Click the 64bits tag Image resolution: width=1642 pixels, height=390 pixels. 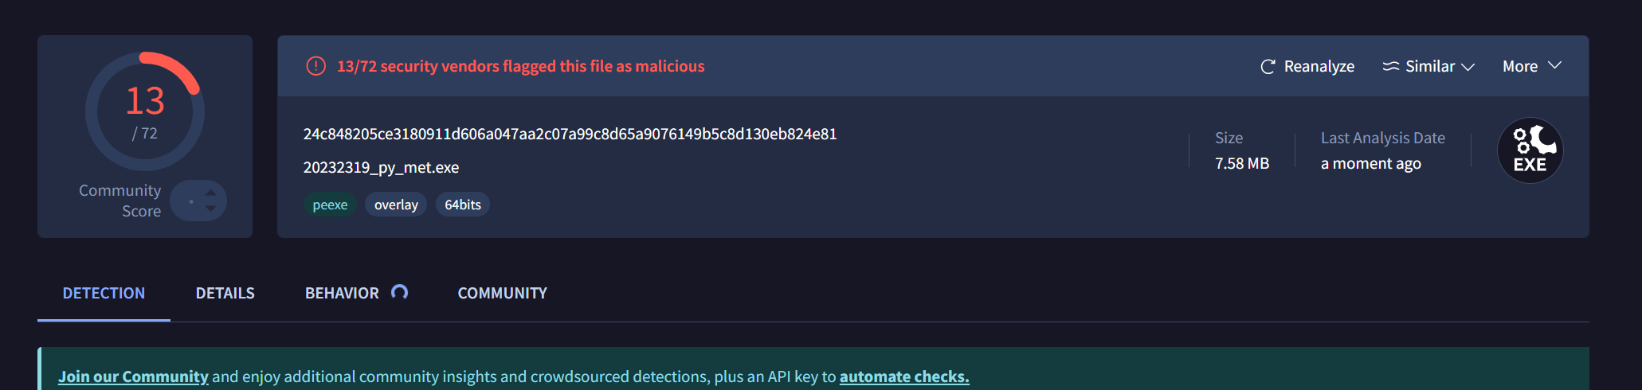pos(462,205)
